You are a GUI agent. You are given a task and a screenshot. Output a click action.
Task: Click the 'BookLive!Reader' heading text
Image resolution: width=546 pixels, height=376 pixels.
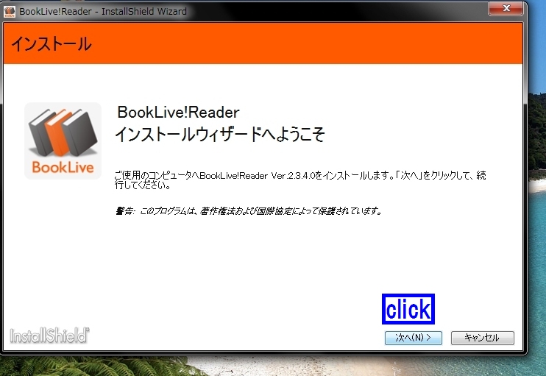[x=178, y=112]
